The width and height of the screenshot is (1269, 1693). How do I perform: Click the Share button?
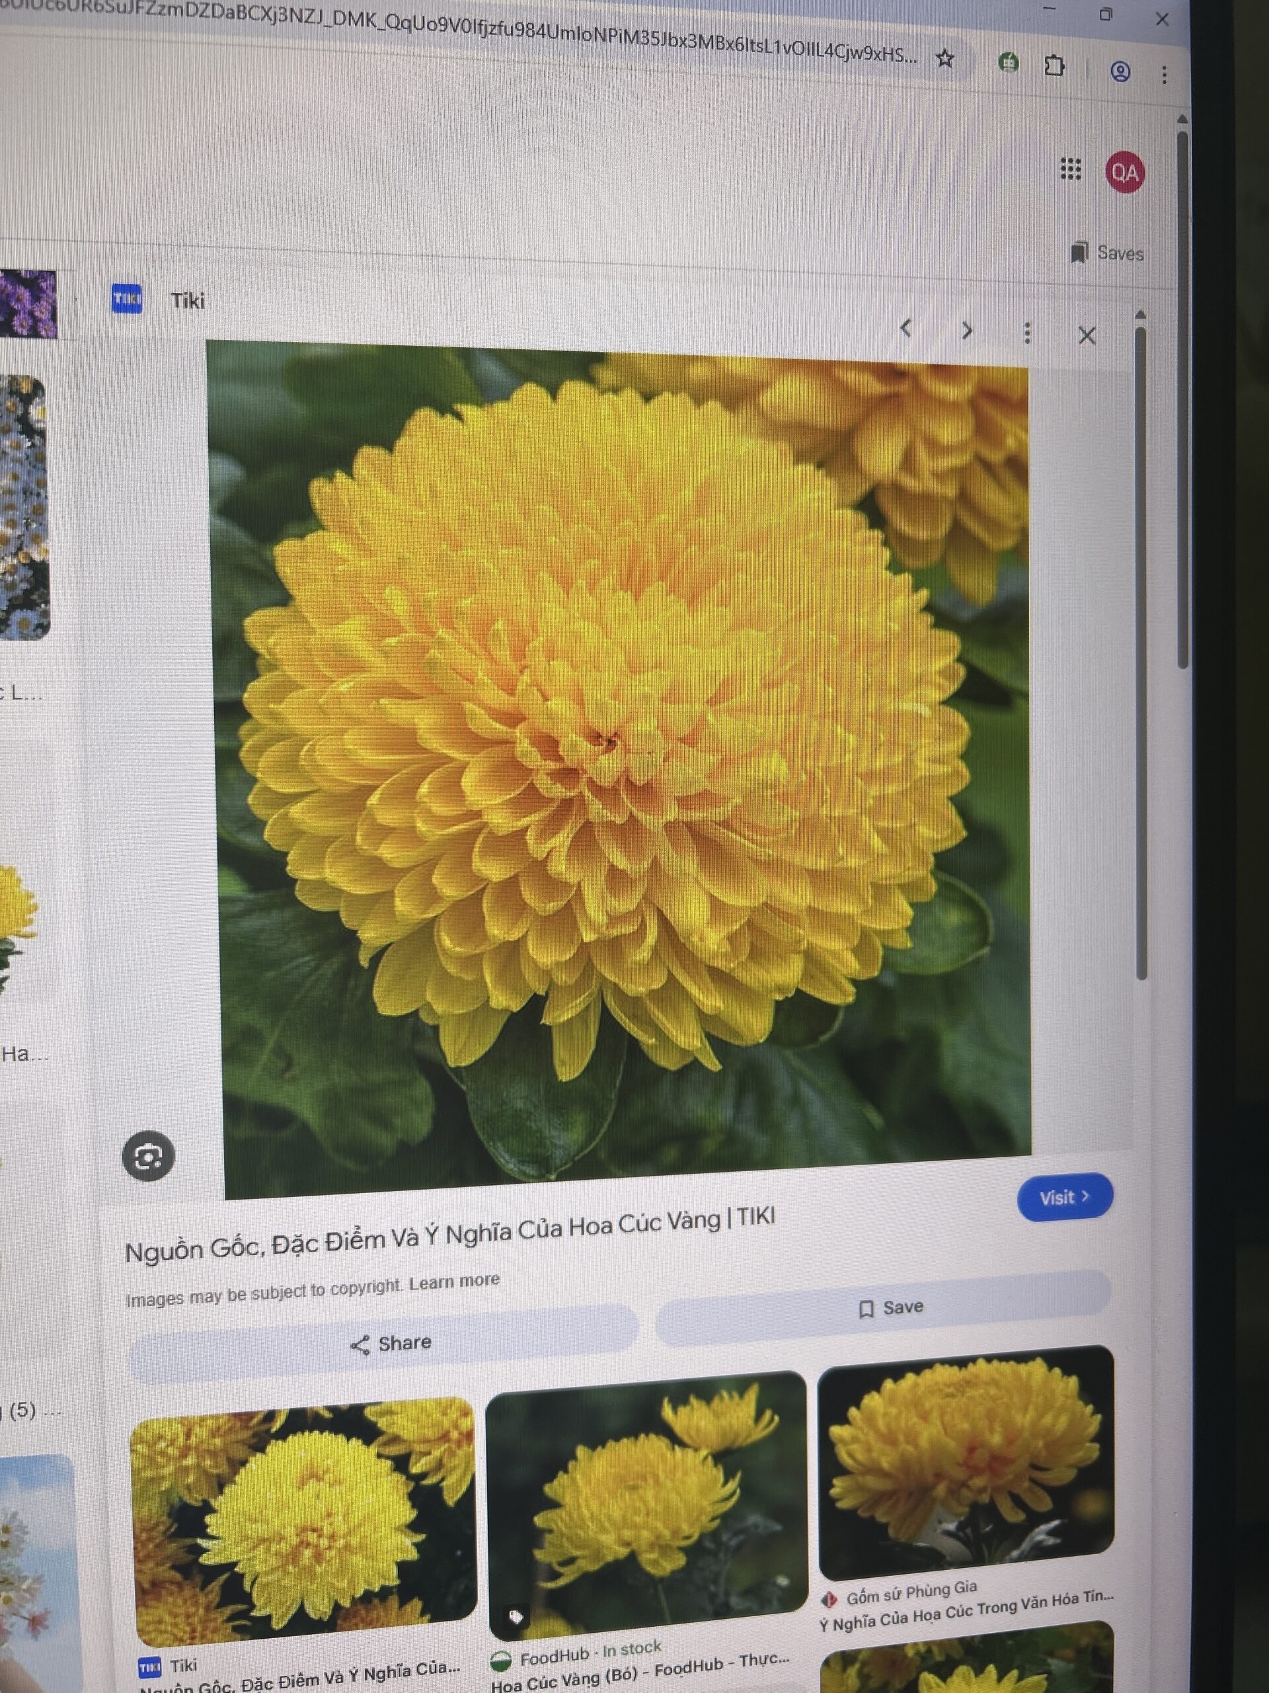pos(390,1343)
